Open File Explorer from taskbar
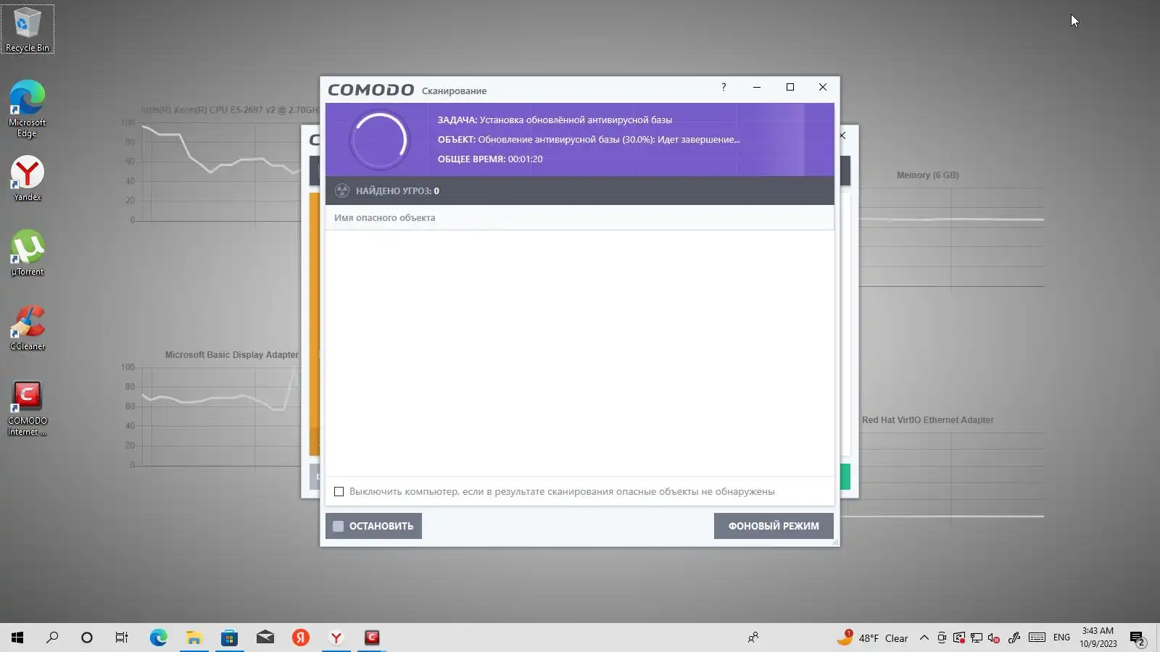The image size is (1160, 652). [x=194, y=638]
